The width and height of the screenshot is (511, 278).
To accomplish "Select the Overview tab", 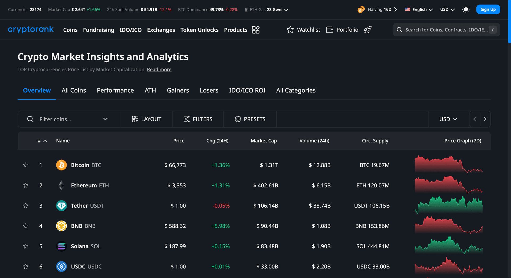I will tap(37, 90).
